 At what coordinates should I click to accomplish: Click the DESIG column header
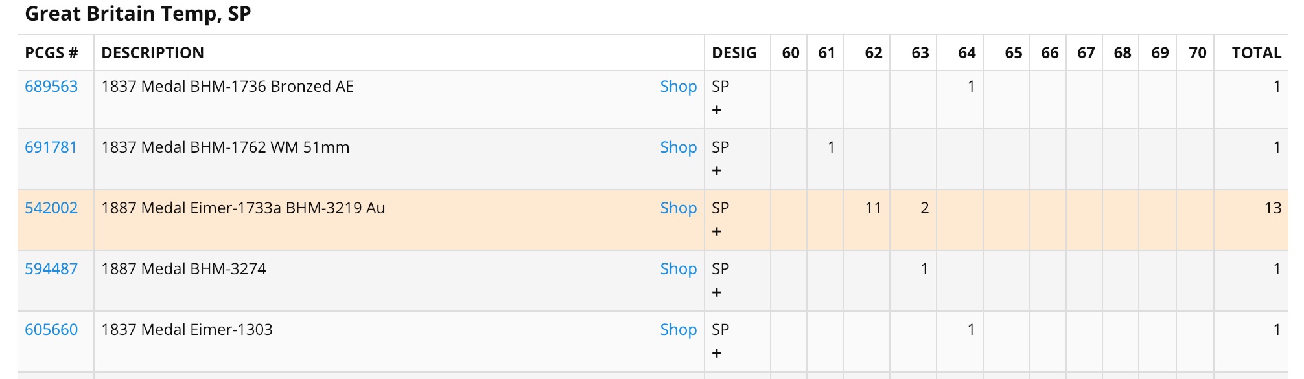pos(734,53)
